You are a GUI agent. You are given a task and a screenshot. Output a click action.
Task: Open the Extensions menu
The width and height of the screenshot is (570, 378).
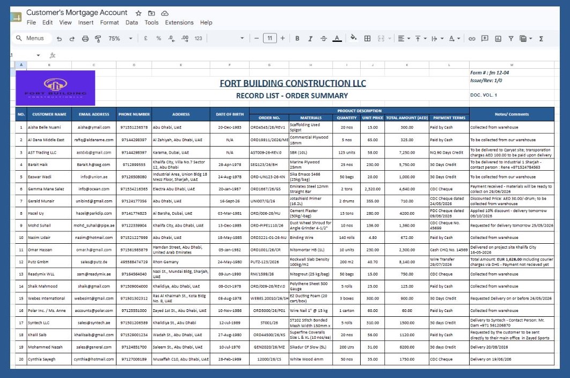click(179, 23)
